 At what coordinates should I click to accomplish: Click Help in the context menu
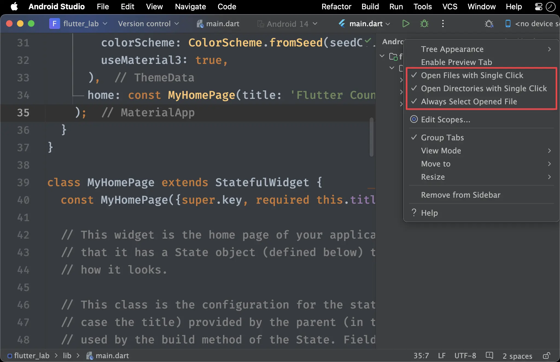point(481,213)
